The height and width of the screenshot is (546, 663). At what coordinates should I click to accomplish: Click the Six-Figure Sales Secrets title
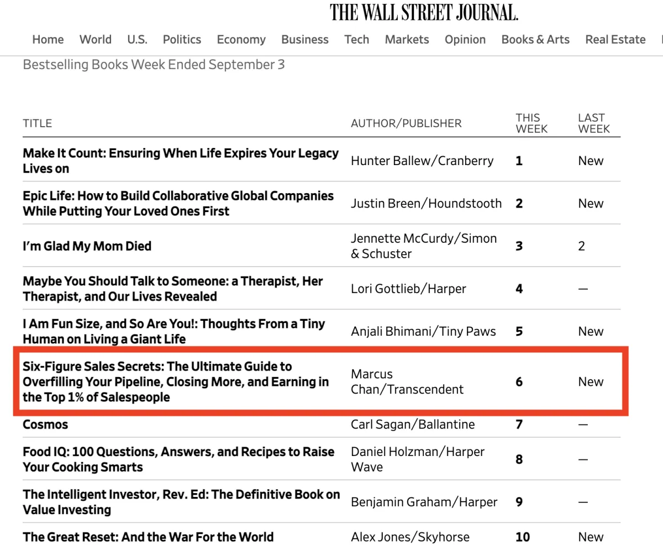tap(176, 381)
